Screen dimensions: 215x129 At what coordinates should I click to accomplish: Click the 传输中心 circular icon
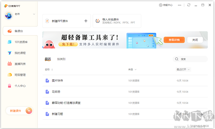click(161, 5)
